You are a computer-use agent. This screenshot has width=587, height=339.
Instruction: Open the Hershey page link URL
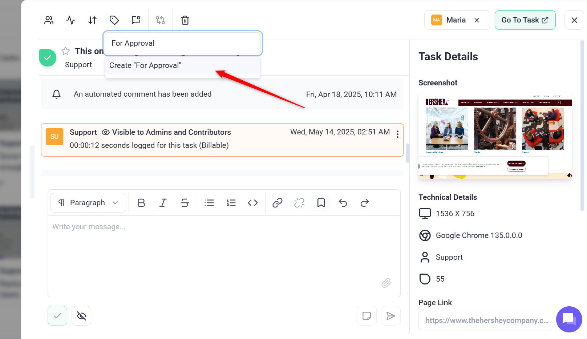(x=487, y=320)
